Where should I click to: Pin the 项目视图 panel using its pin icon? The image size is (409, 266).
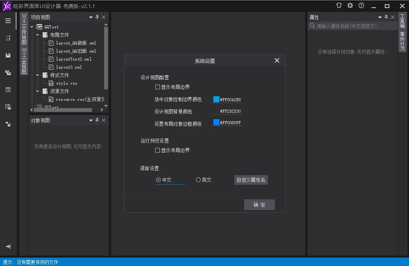[97, 17]
